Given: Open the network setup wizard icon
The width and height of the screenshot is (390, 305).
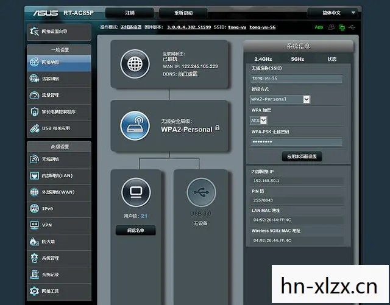Looking at the screenshot, I should [34, 31].
